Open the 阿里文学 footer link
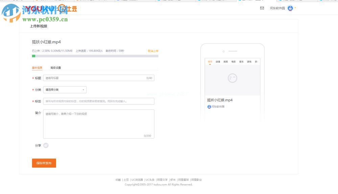This screenshot has width=338, height=194. click(x=162, y=180)
